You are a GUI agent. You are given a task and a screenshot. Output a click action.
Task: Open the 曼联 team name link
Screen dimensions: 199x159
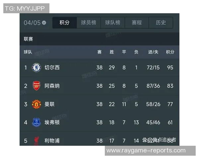(x=50, y=104)
